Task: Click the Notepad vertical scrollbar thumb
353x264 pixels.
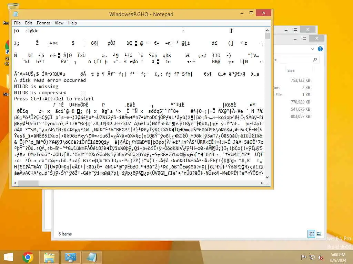Action: point(267,36)
